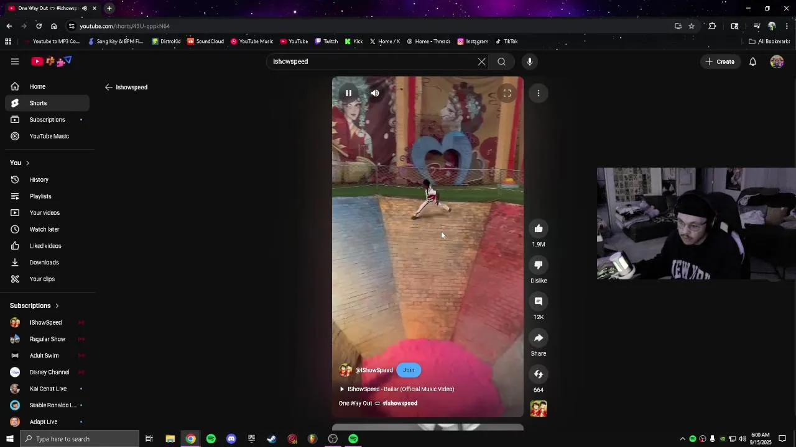Open the @IShowSpeed channel link
The height and width of the screenshot is (447, 796).
coord(374,370)
